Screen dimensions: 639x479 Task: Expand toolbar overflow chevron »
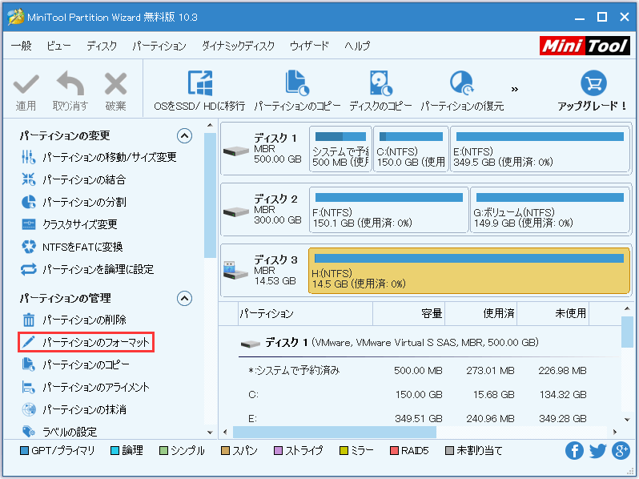515,89
